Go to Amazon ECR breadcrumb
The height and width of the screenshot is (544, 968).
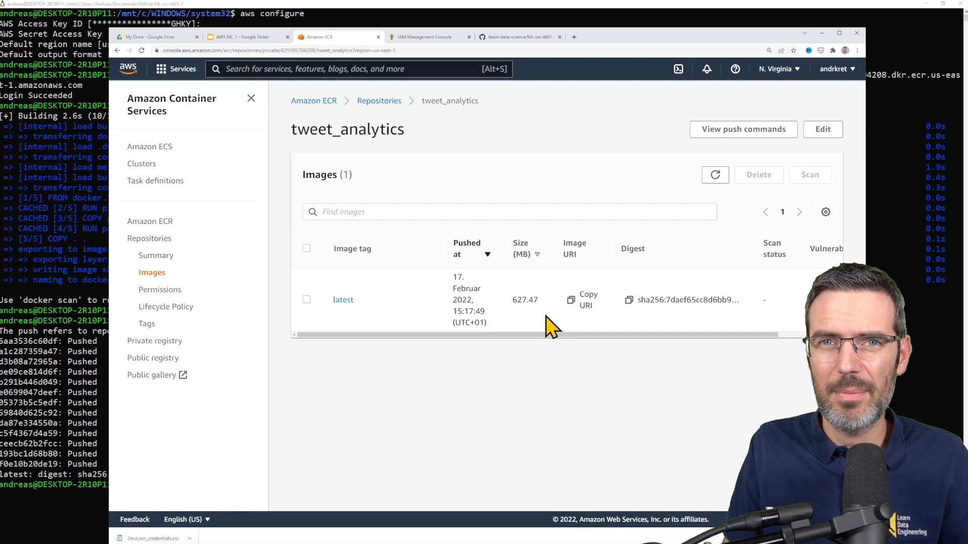pyautogui.click(x=314, y=101)
